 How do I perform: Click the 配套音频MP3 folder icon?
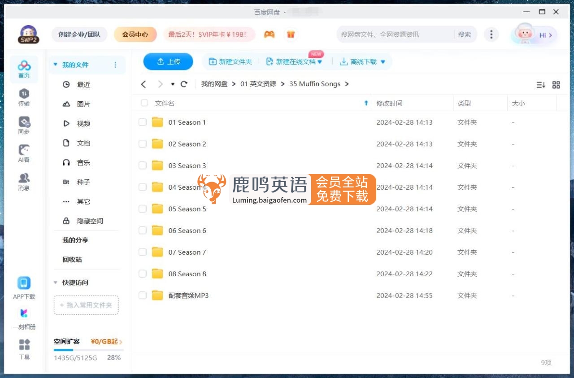pyautogui.click(x=157, y=295)
